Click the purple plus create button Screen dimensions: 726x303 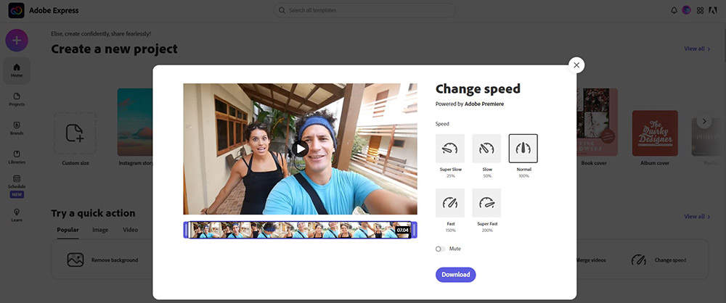(17, 41)
